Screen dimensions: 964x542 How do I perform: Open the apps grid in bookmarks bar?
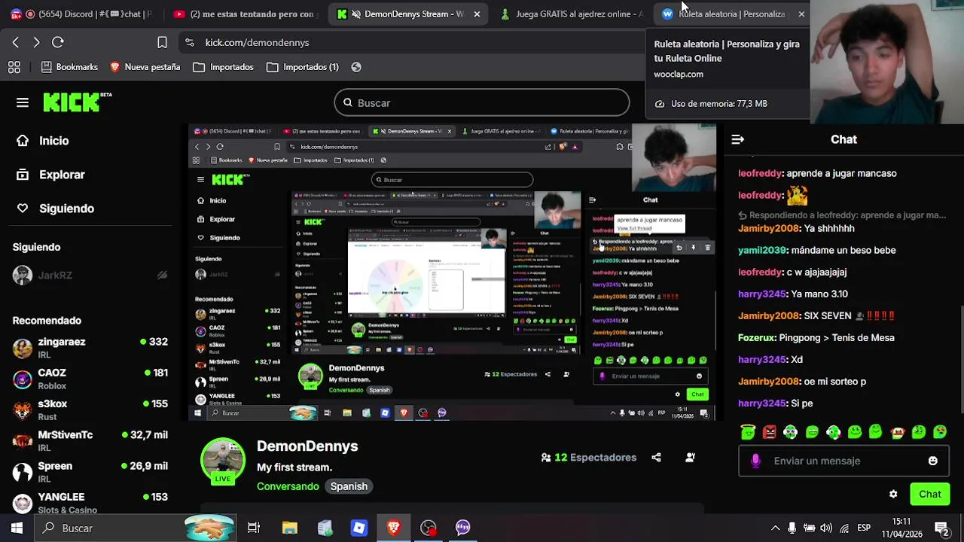pyautogui.click(x=14, y=67)
